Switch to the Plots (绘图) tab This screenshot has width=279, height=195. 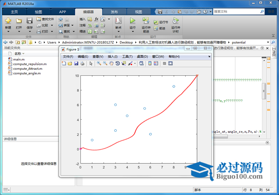click(38, 12)
